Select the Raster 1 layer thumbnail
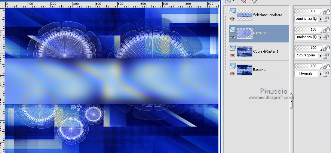This screenshot has width=331, height=153. (245, 70)
